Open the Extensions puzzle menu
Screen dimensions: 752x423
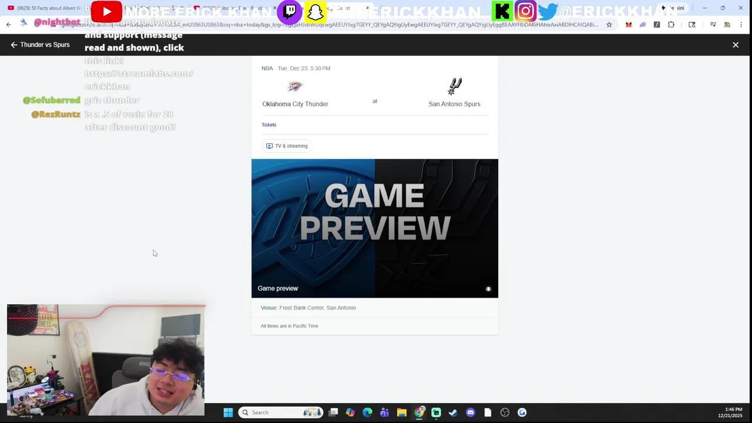point(671,25)
